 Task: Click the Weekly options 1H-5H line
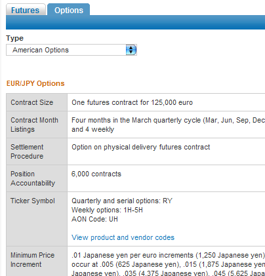point(107,210)
